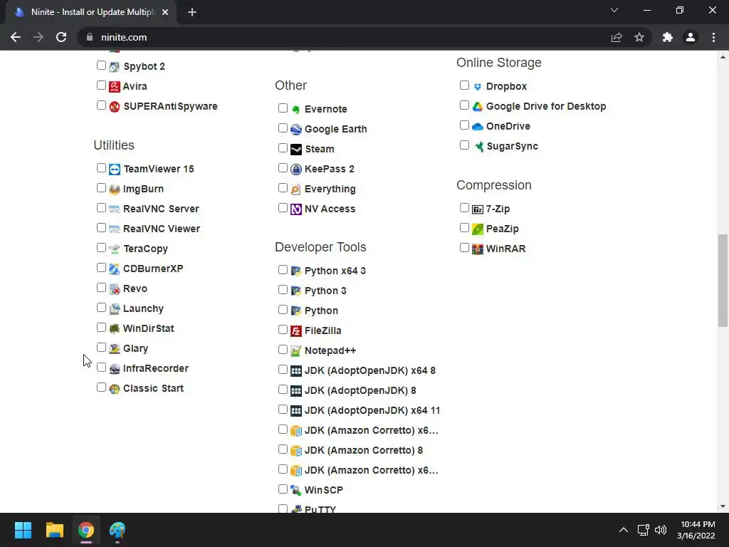Image resolution: width=729 pixels, height=547 pixels.
Task: Click the OneDrive cloud icon
Action: pyautogui.click(x=478, y=127)
